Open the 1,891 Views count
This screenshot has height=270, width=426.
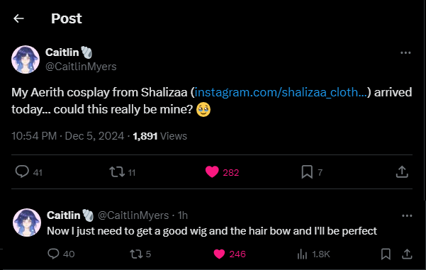(x=160, y=136)
